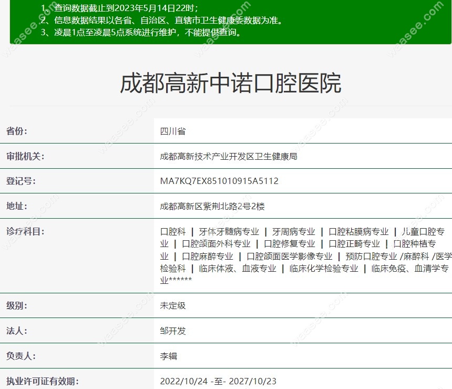Click 口腔粘膜病专业 in the department list
Screen dimensions: 452x389
pyautogui.click(x=358, y=231)
